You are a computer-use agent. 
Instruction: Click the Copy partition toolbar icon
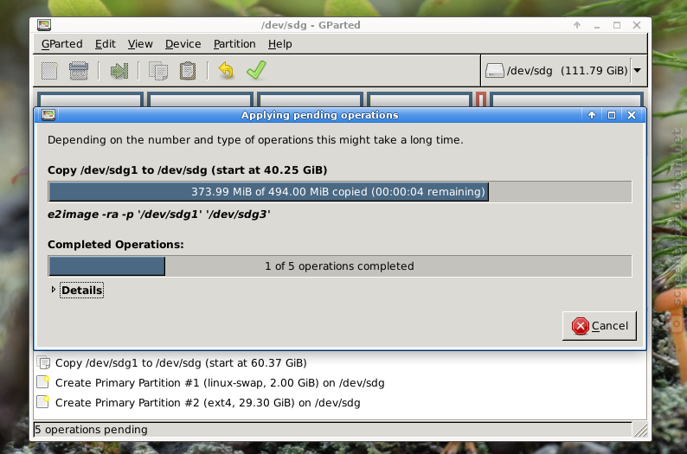[158, 71]
